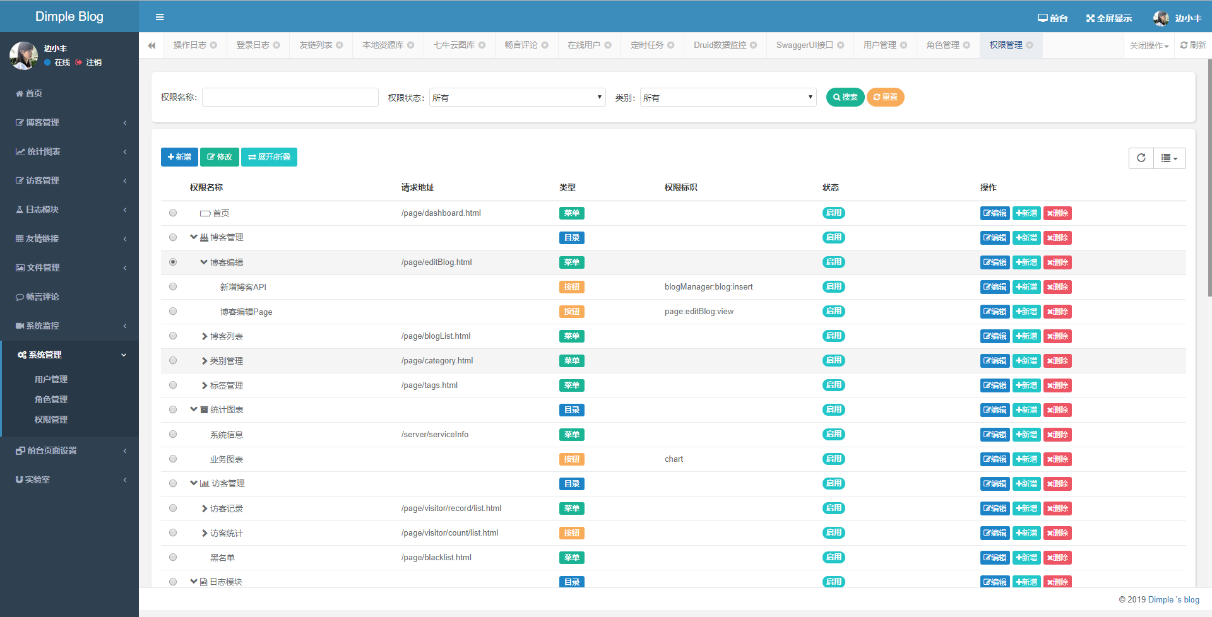Expand 博客管理 sidebar menu
The height and width of the screenshot is (617, 1212).
point(69,122)
